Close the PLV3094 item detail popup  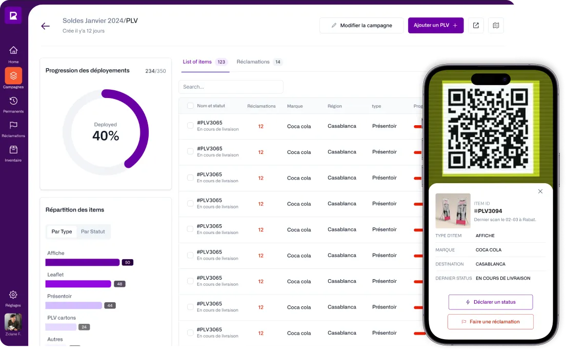[540, 191]
